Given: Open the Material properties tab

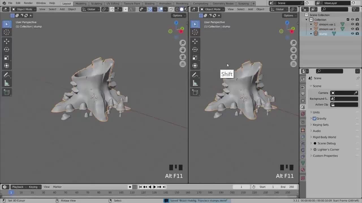Looking at the screenshot, I should coord(303,170).
